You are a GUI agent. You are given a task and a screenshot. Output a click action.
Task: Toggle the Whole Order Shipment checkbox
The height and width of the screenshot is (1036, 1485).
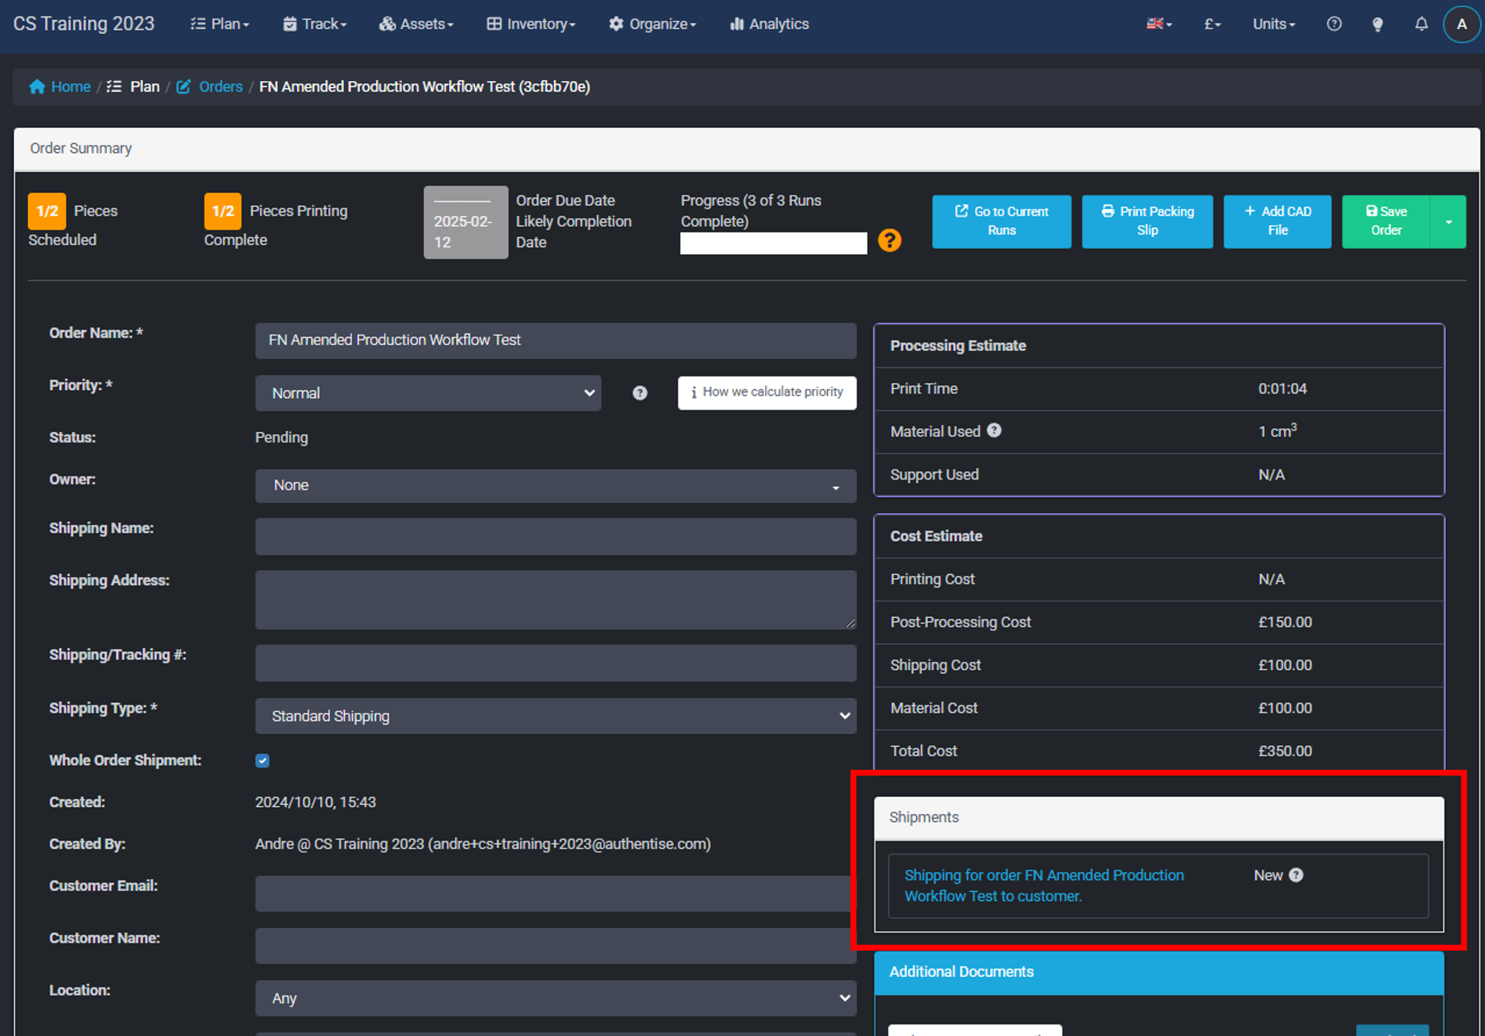pyautogui.click(x=262, y=761)
